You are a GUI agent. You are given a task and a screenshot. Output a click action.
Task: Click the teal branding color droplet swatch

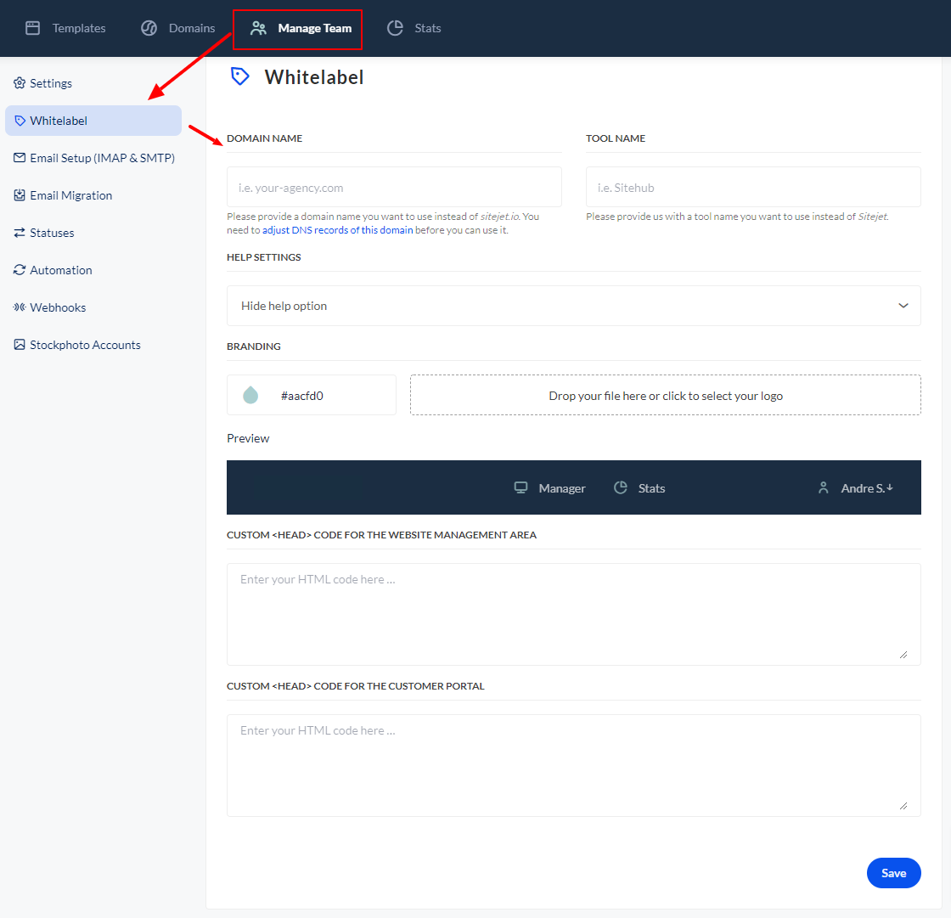point(250,395)
